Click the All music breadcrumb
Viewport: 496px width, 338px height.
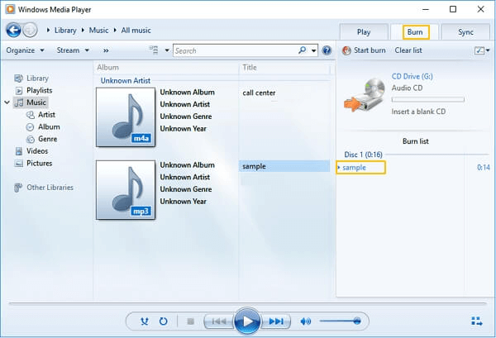point(136,31)
